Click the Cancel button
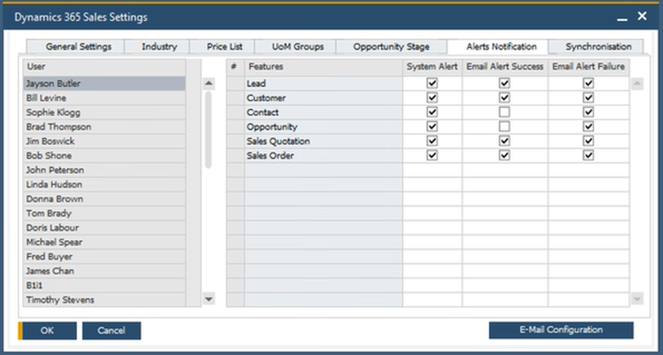The width and height of the screenshot is (663, 355). tap(111, 330)
